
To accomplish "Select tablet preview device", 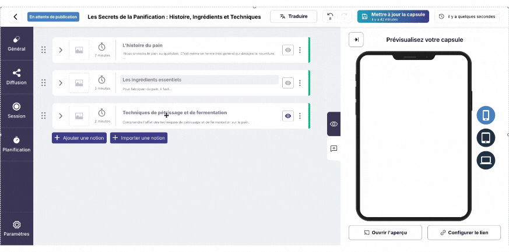I will pyautogui.click(x=486, y=138).
